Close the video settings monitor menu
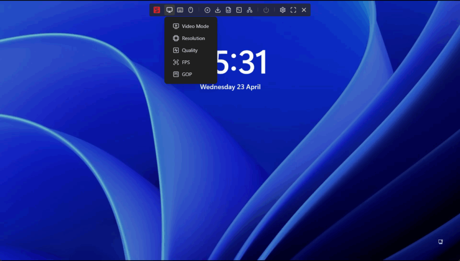Screen dimensions: 460x261 169,10
